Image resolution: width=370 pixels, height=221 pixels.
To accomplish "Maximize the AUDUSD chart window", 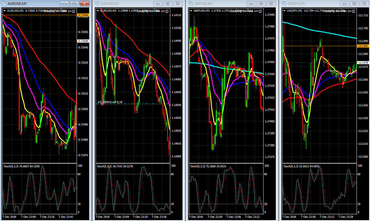I will (74, 4).
